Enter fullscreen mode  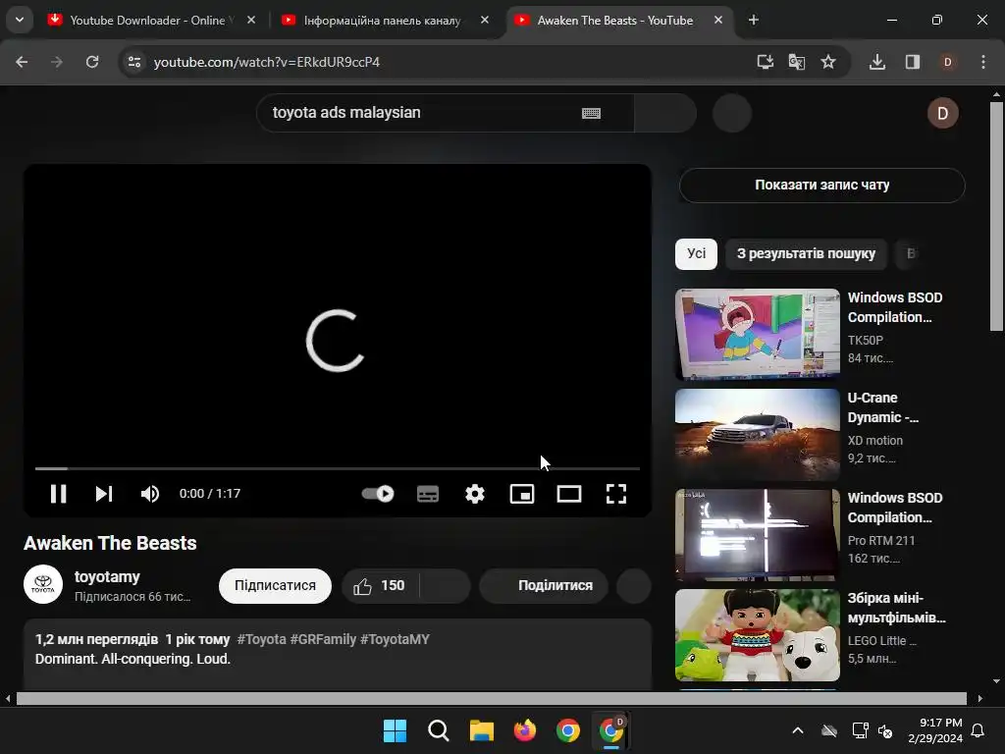[x=616, y=494]
